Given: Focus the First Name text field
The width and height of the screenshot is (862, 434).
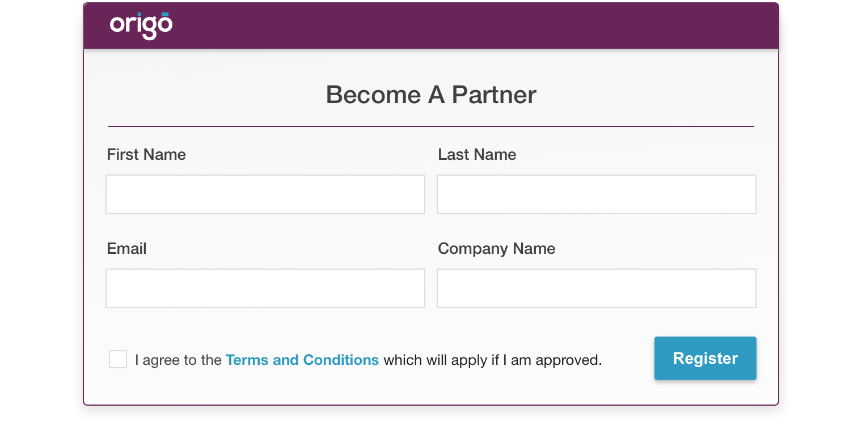Looking at the screenshot, I should [x=265, y=194].
